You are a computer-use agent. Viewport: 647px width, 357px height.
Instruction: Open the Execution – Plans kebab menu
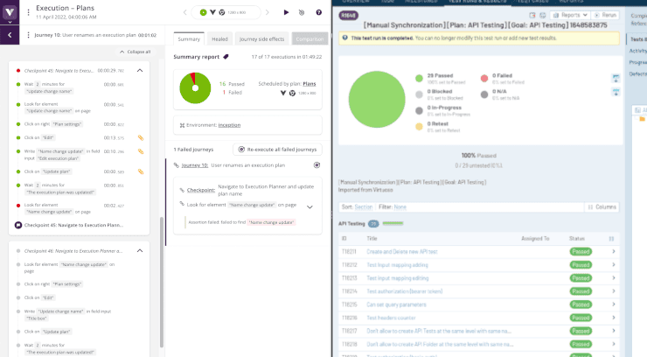pos(28,12)
